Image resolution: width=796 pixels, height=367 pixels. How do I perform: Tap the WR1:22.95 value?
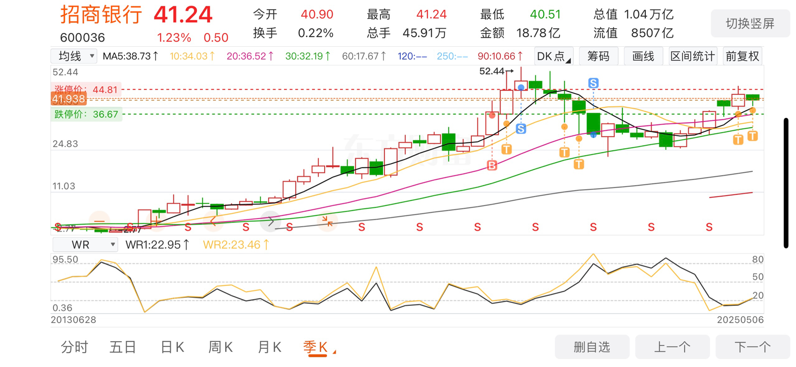158,245
